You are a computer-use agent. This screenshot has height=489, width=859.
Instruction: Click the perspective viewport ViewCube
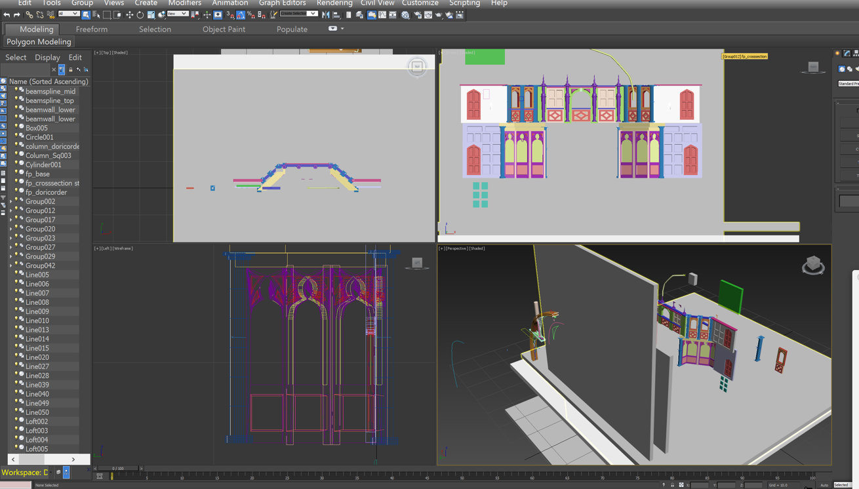[x=813, y=265]
